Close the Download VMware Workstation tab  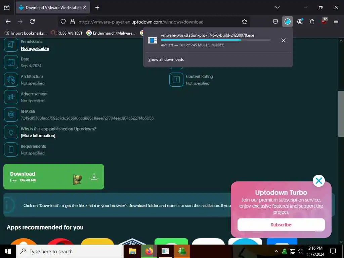tap(85, 8)
